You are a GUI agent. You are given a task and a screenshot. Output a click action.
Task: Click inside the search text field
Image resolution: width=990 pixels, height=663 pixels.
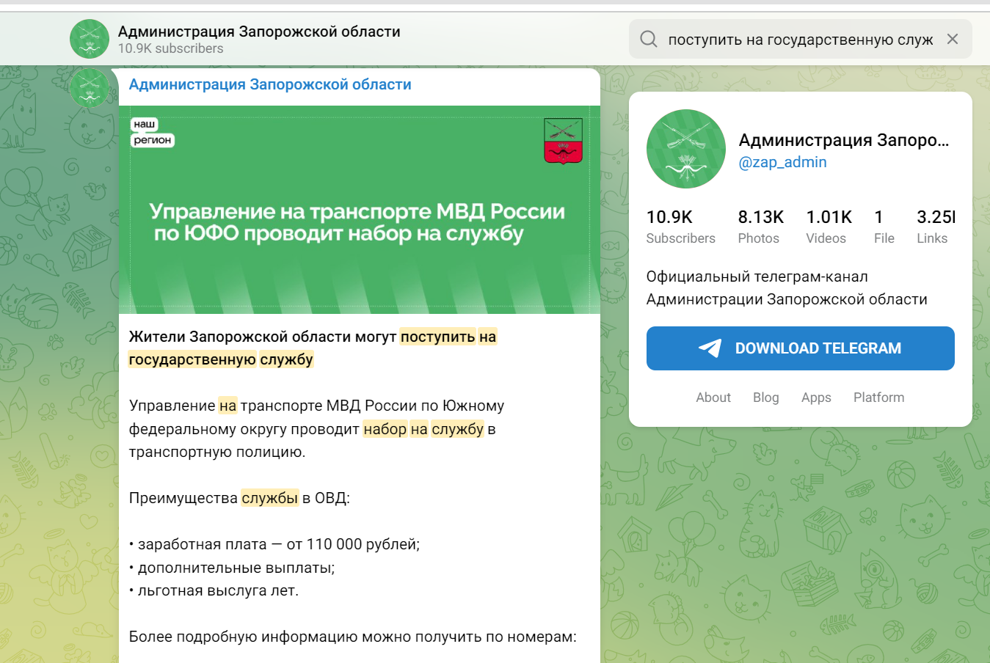[x=800, y=40]
